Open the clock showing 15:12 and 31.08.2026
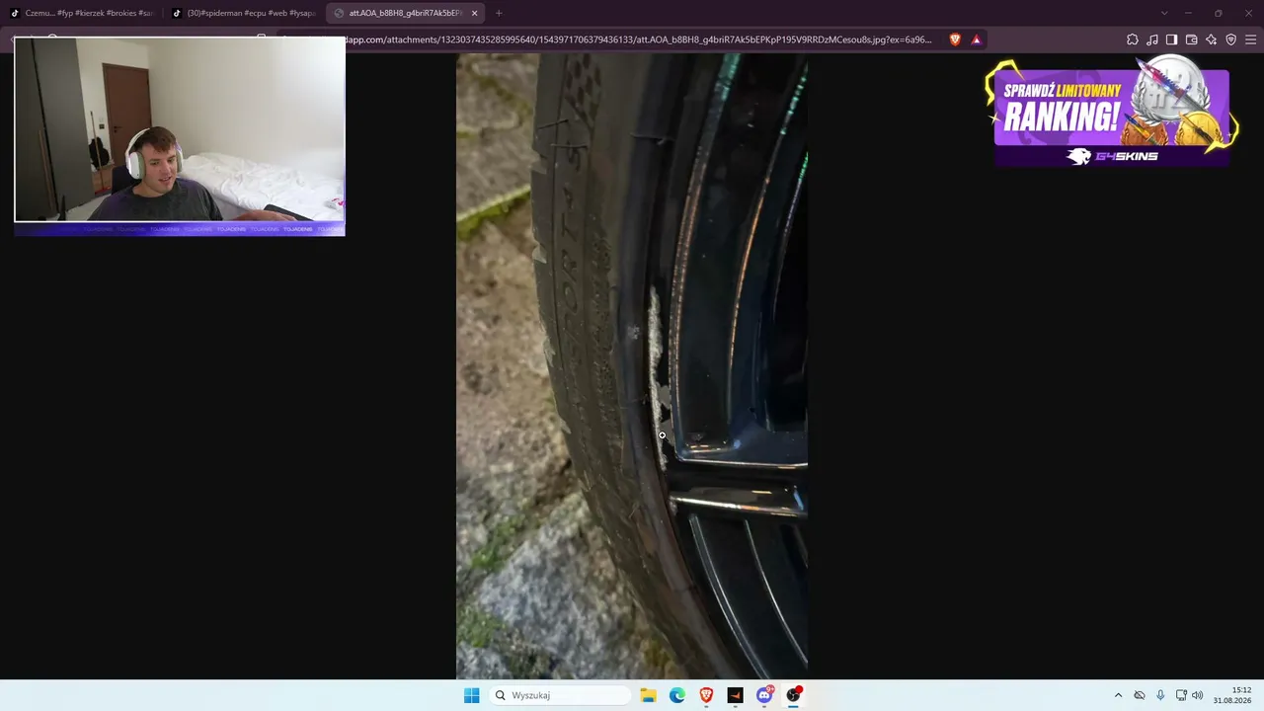The width and height of the screenshot is (1264, 711). (1233, 695)
